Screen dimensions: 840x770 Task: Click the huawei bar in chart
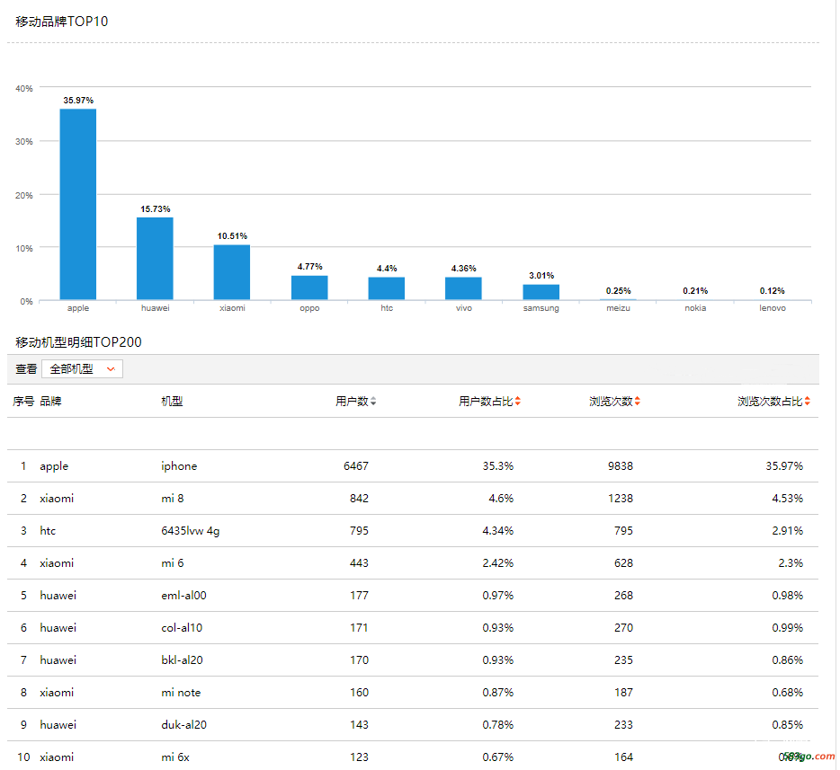155,259
